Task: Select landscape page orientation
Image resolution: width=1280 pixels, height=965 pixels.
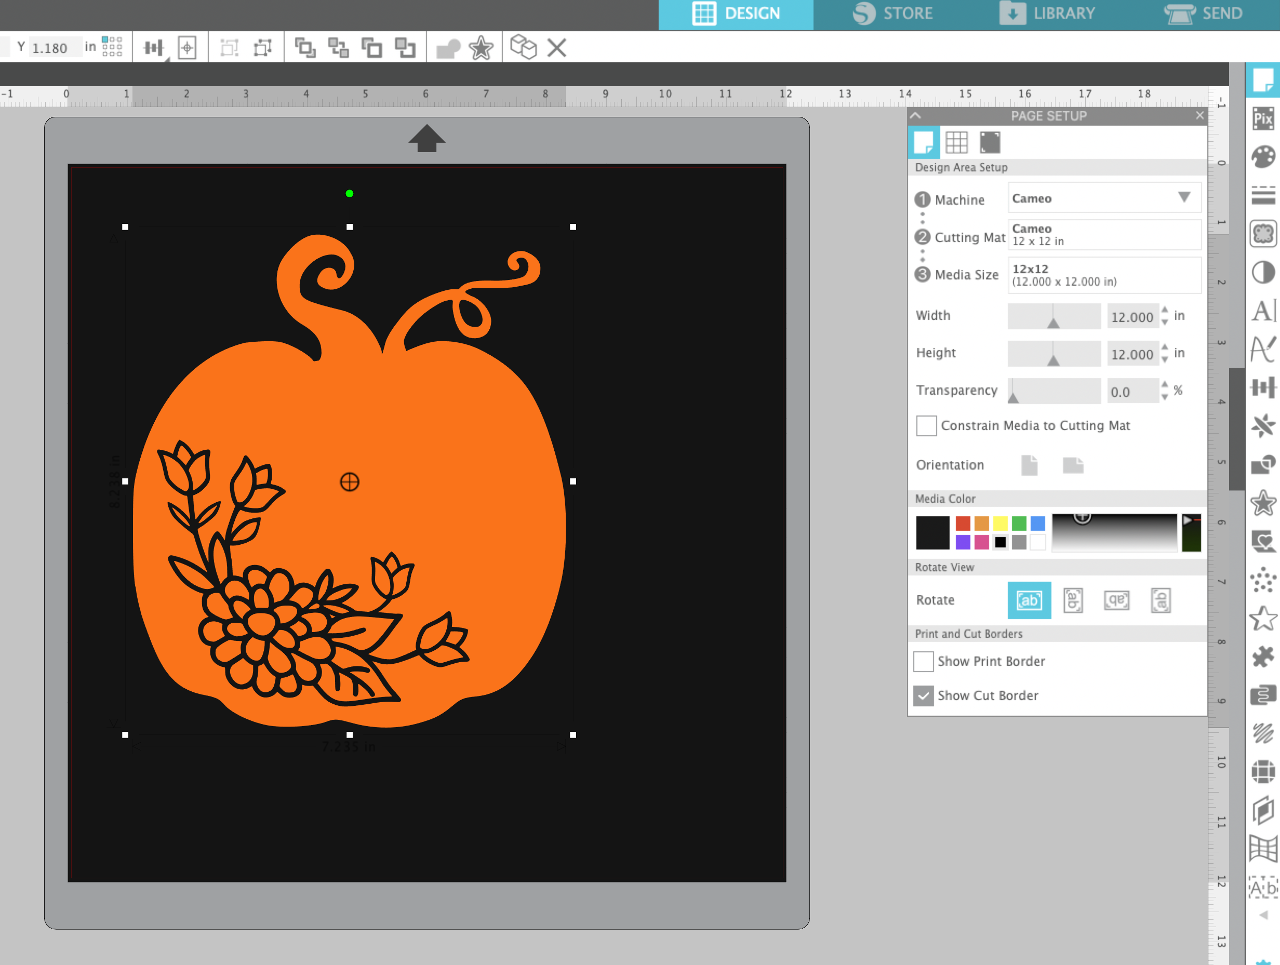Action: pos(1072,465)
